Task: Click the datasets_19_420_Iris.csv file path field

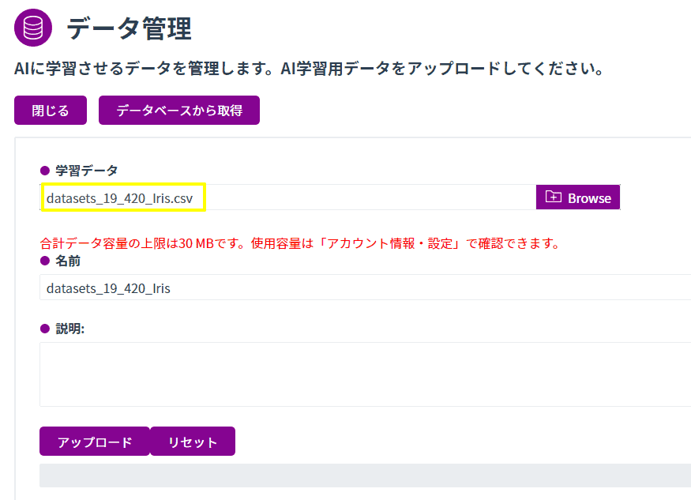Action: [123, 197]
